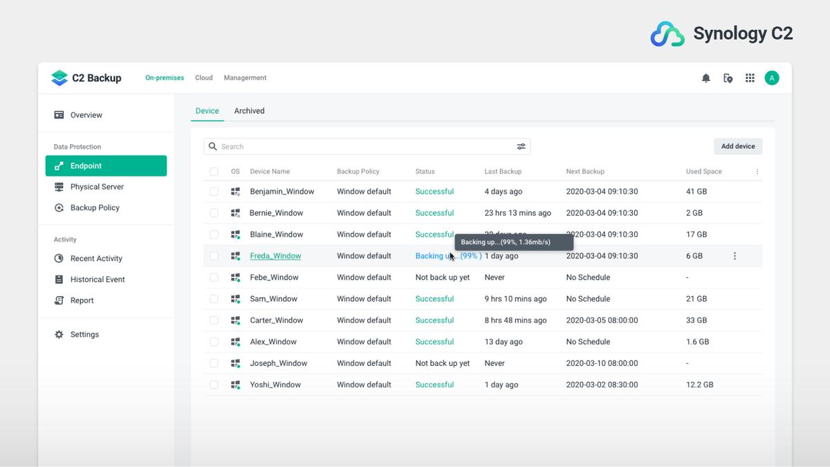Click into the device Search field

pos(360,147)
